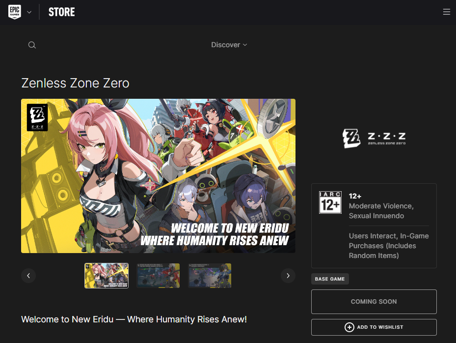Click the Zenless Zone Zero title

pyautogui.click(x=75, y=83)
